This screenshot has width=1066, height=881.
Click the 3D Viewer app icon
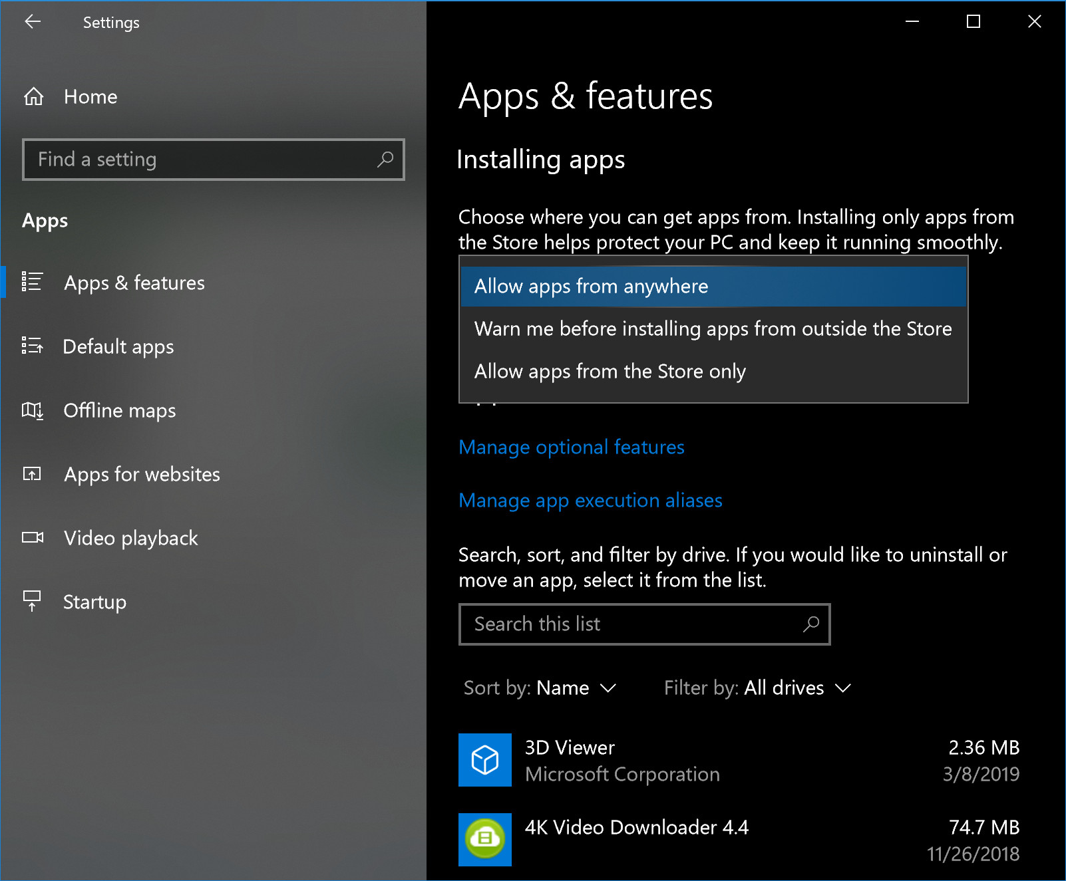(x=484, y=760)
